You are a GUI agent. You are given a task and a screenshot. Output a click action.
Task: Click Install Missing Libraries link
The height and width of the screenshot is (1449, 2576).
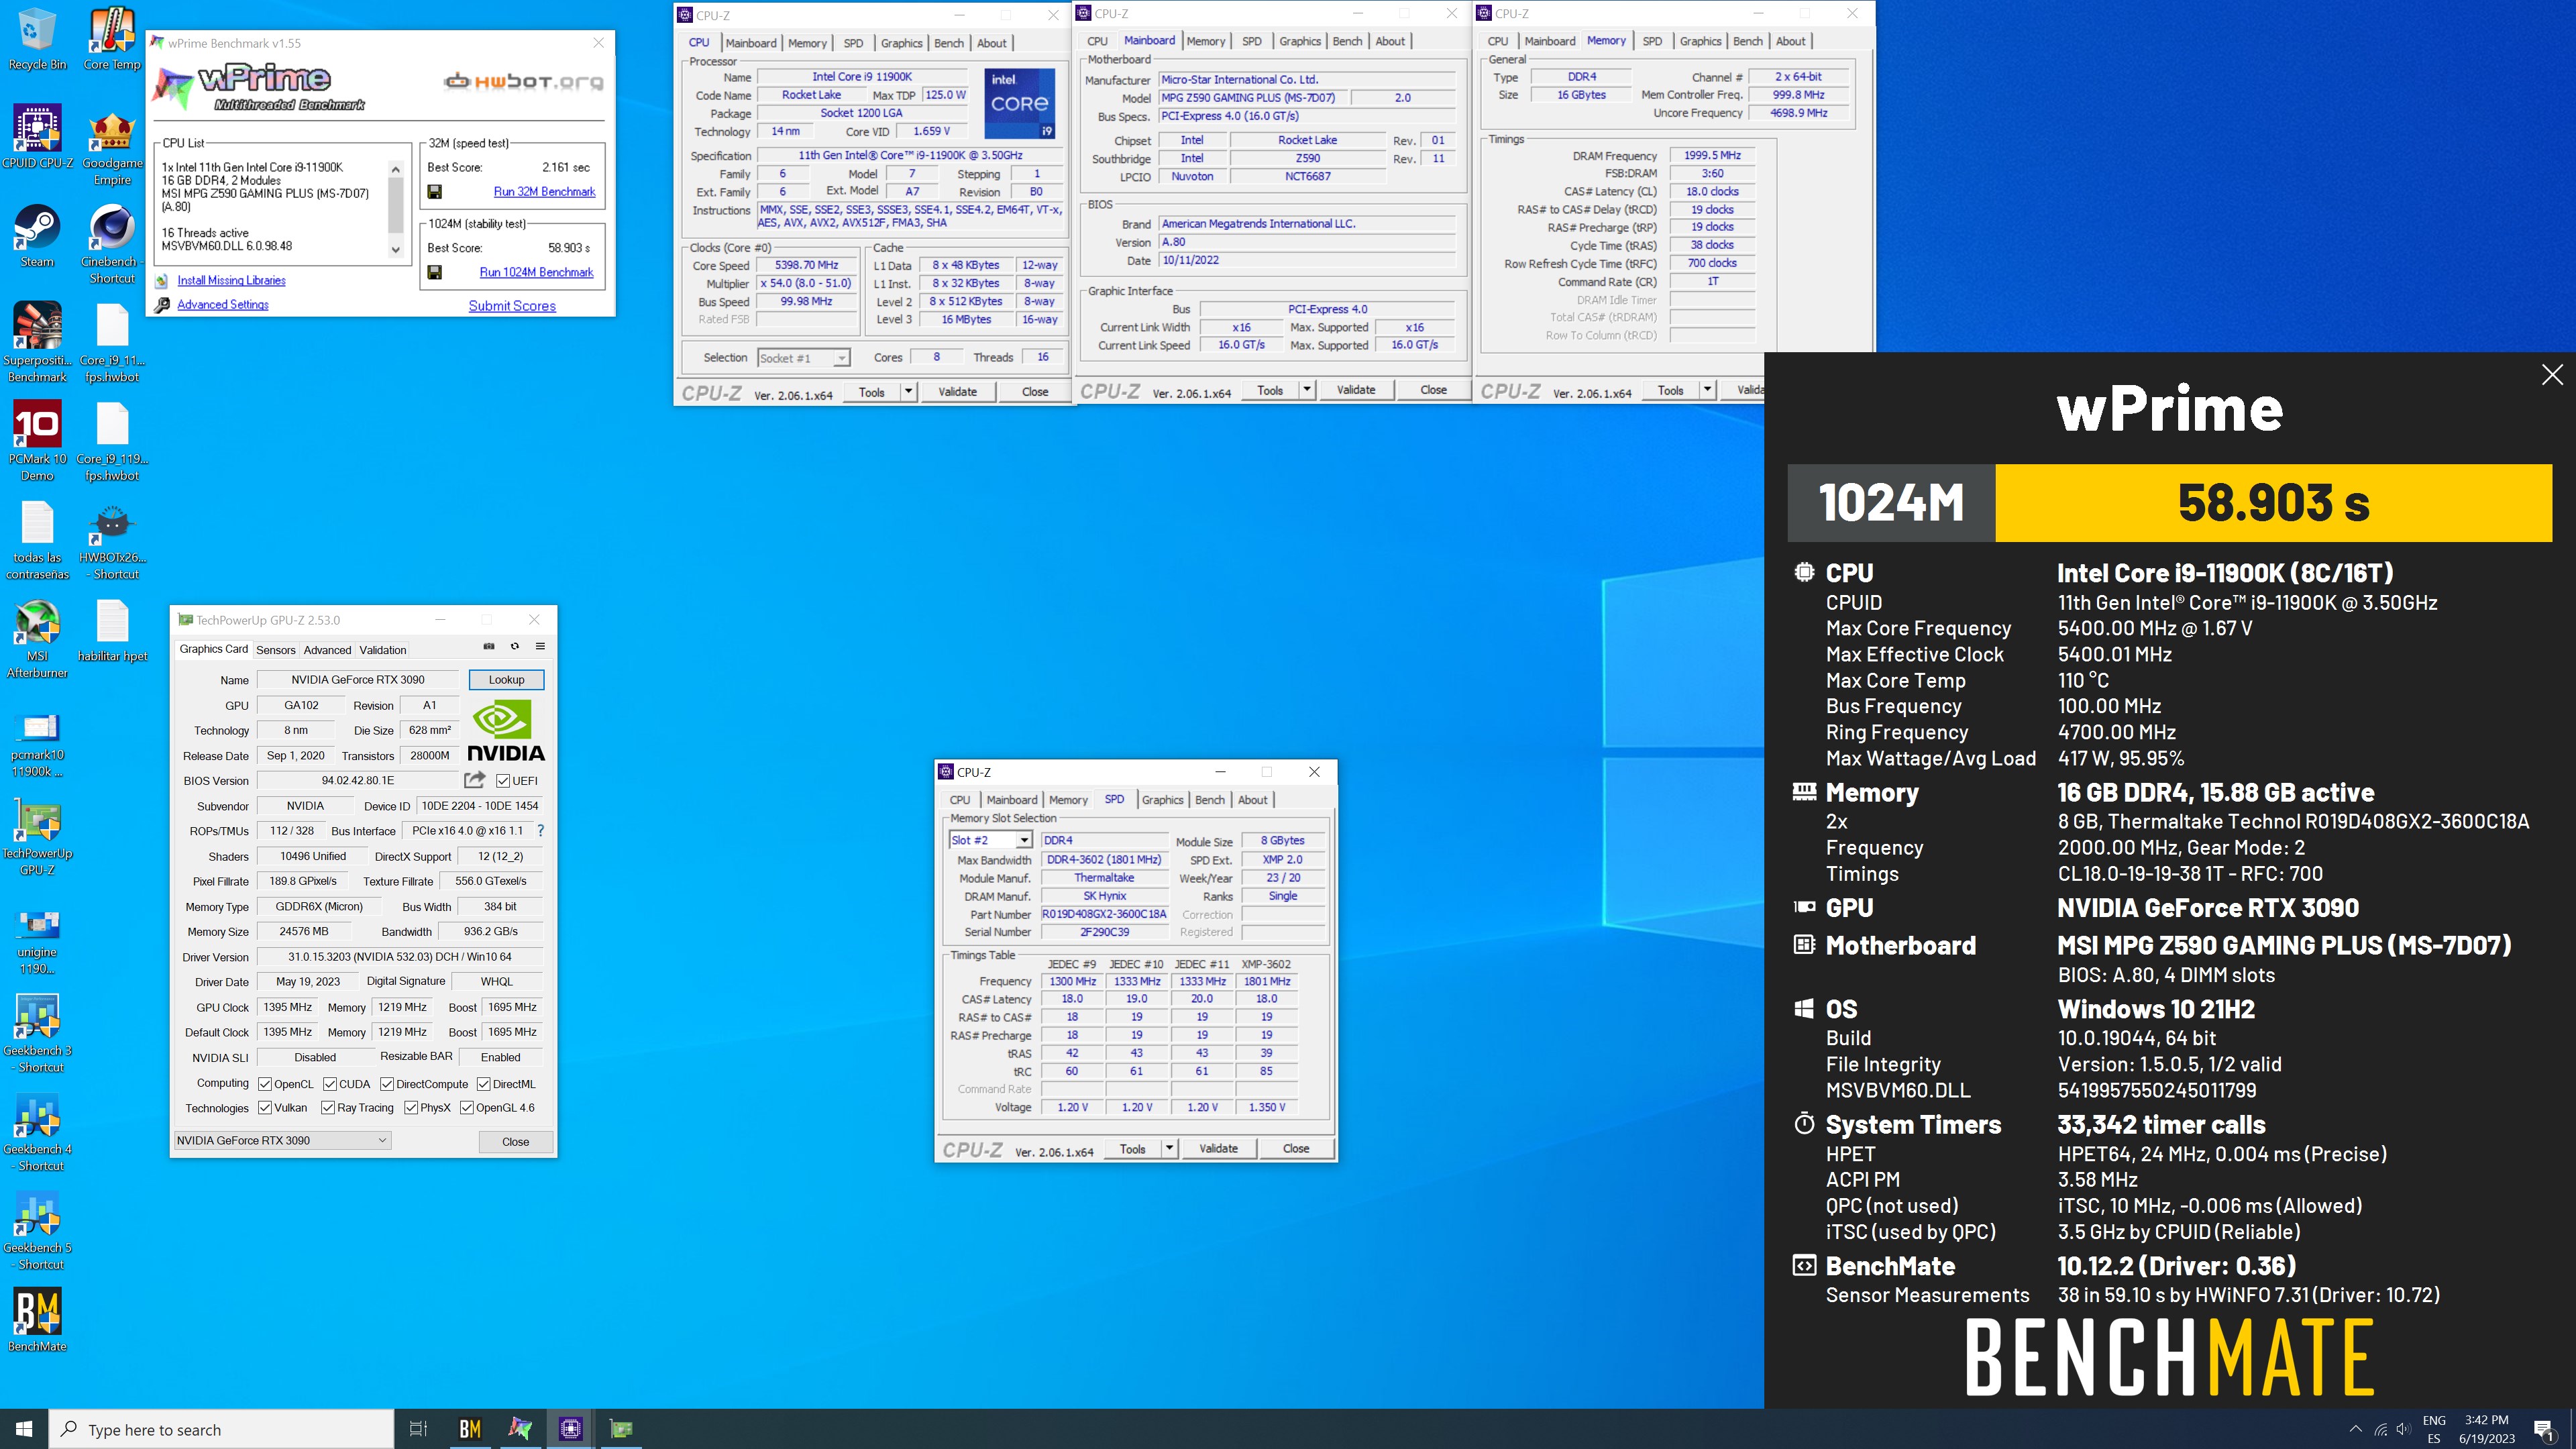coord(231,281)
